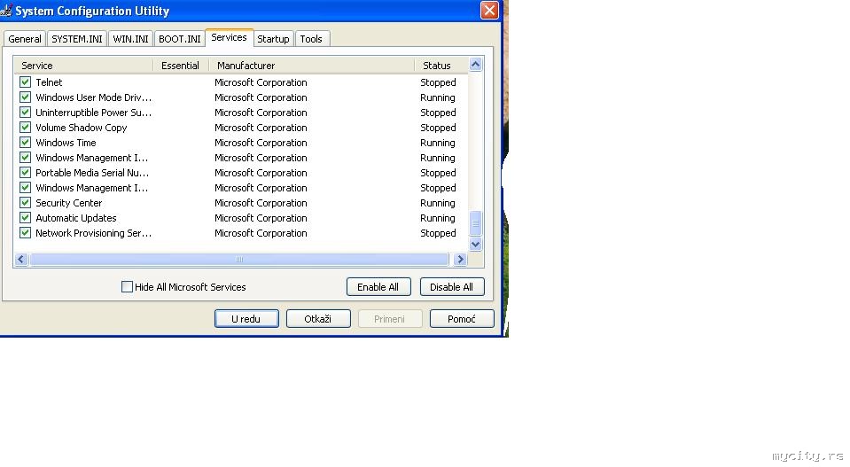This screenshot has height=467, width=850.
Task: Select Network Provisioning Ser... service name
Action: [93, 234]
